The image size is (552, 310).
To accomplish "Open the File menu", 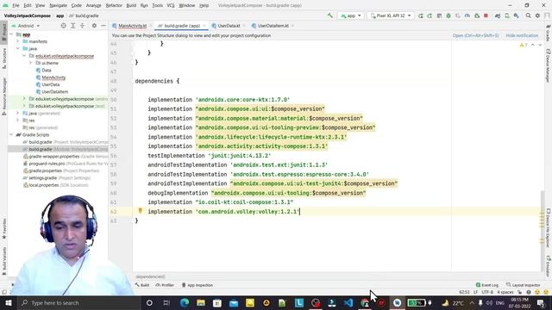I will tap(16, 5).
